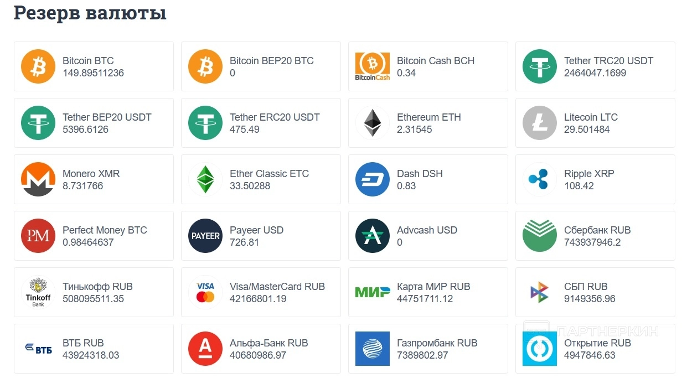Image resolution: width=687 pixels, height=378 pixels.
Task: Click the Tinkoff Bank crest icon
Action: tap(38, 292)
